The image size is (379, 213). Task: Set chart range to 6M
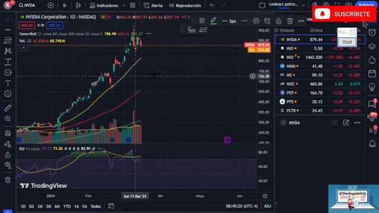57,206
